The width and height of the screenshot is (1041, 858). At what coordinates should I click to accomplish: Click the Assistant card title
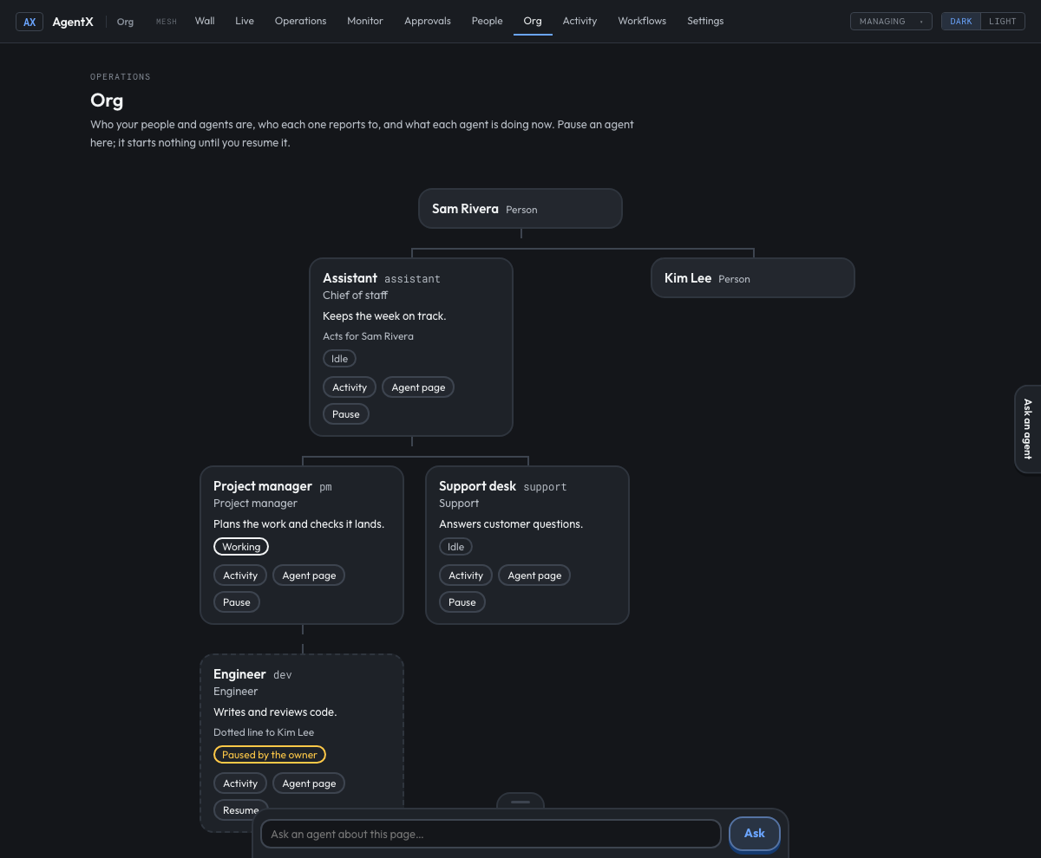click(x=350, y=278)
